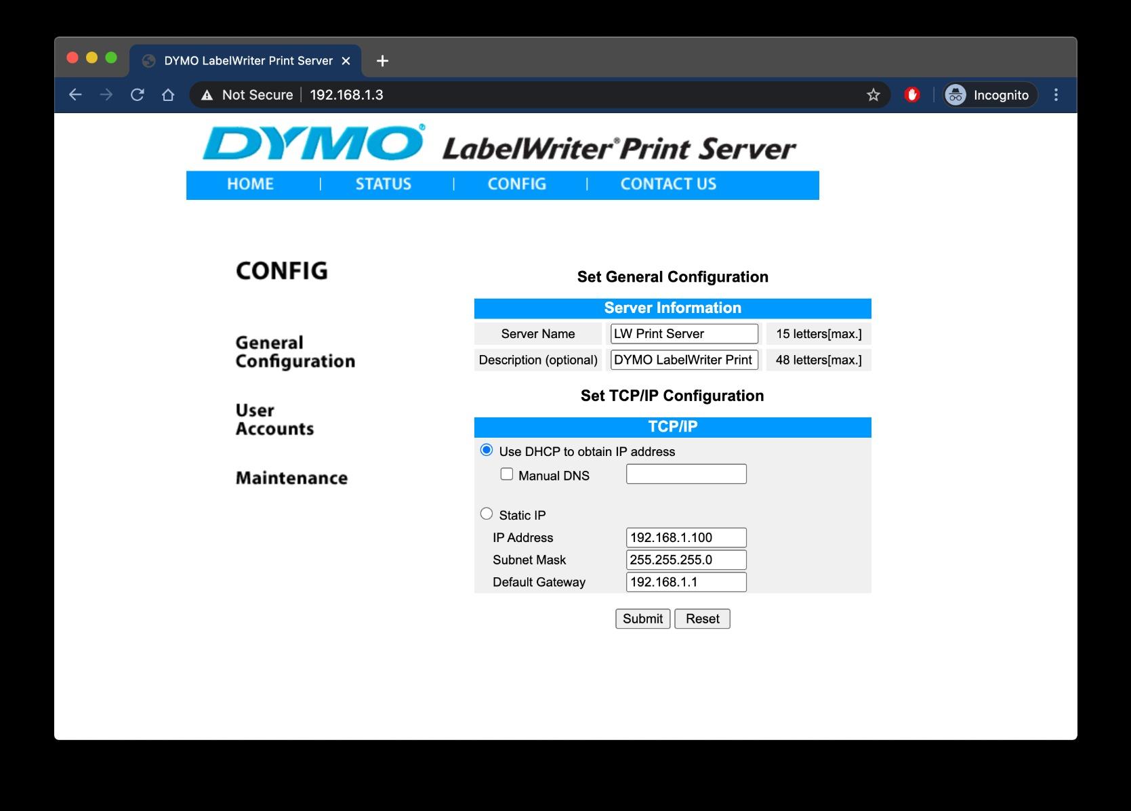Click the browser forward arrow
Screen dimensions: 1131x811
tap(106, 95)
